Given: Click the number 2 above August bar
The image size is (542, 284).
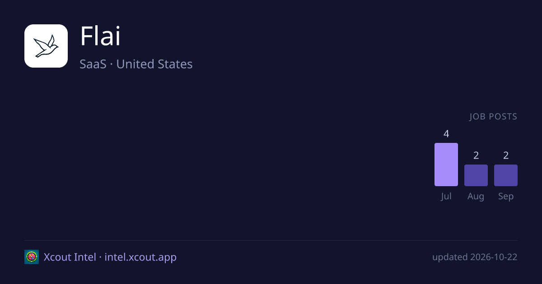Looking at the screenshot, I should click(x=476, y=156).
